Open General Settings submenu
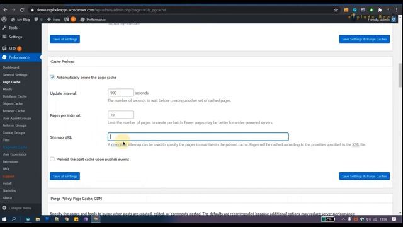The image size is (403, 227). tap(14, 74)
